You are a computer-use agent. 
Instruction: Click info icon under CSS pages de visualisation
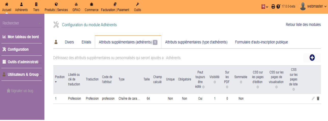click(x=276, y=87)
